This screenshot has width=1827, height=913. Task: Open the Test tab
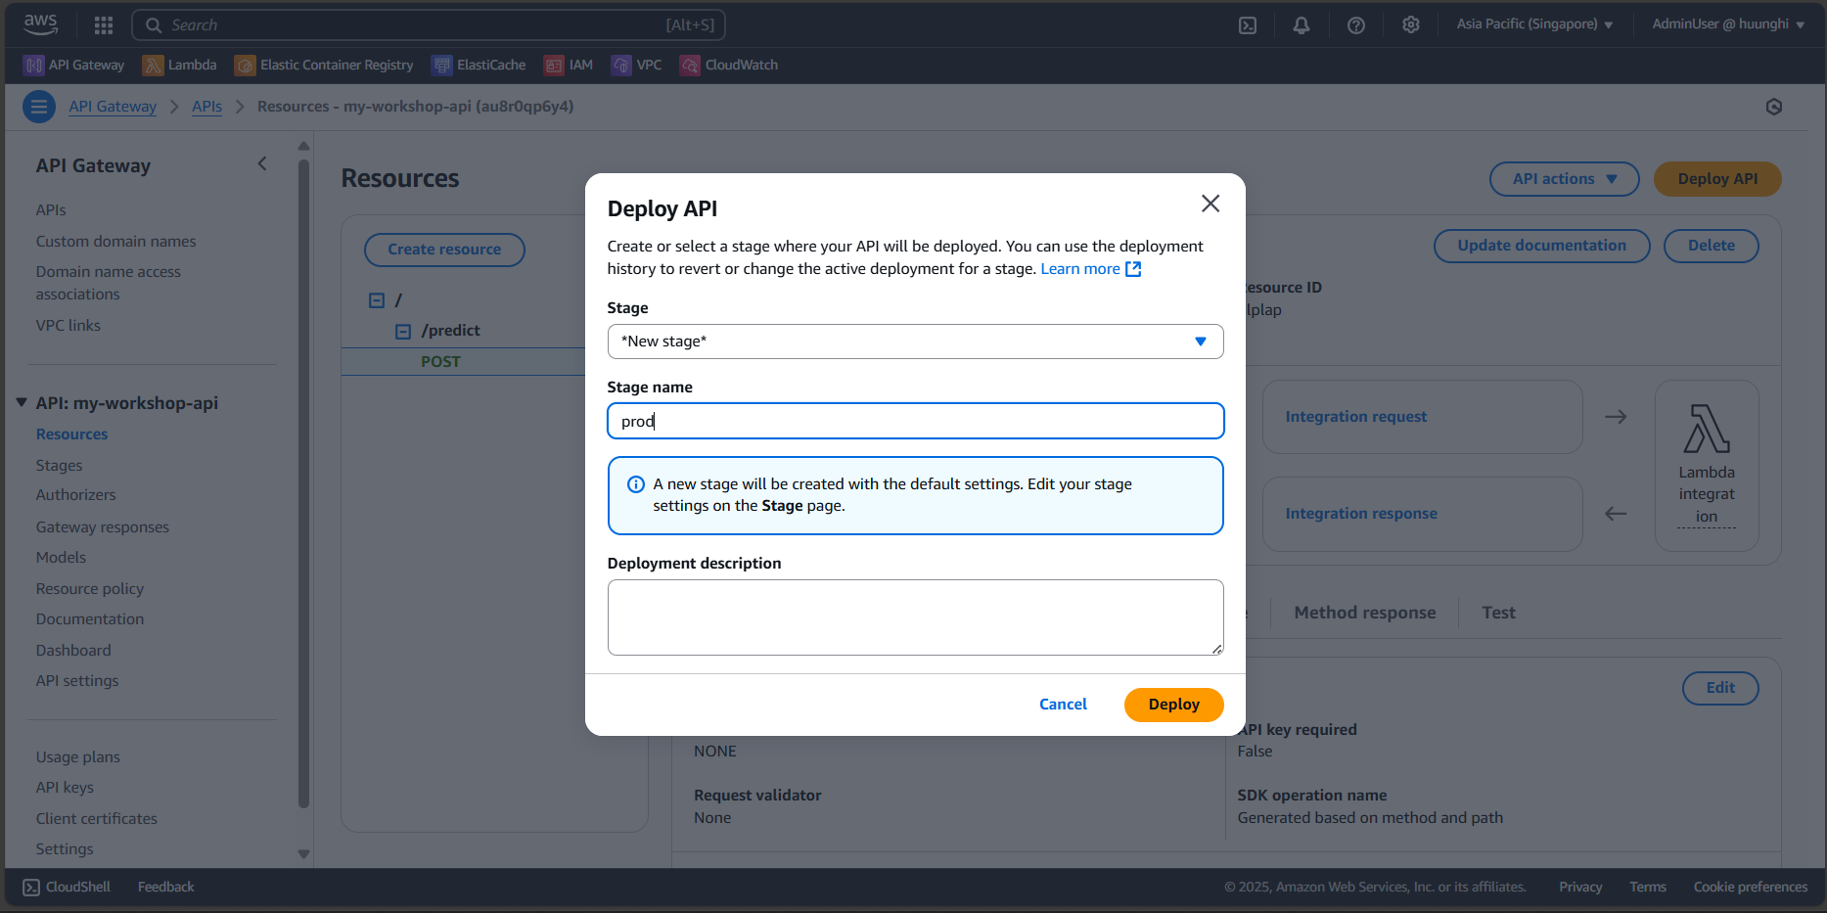point(1498,613)
